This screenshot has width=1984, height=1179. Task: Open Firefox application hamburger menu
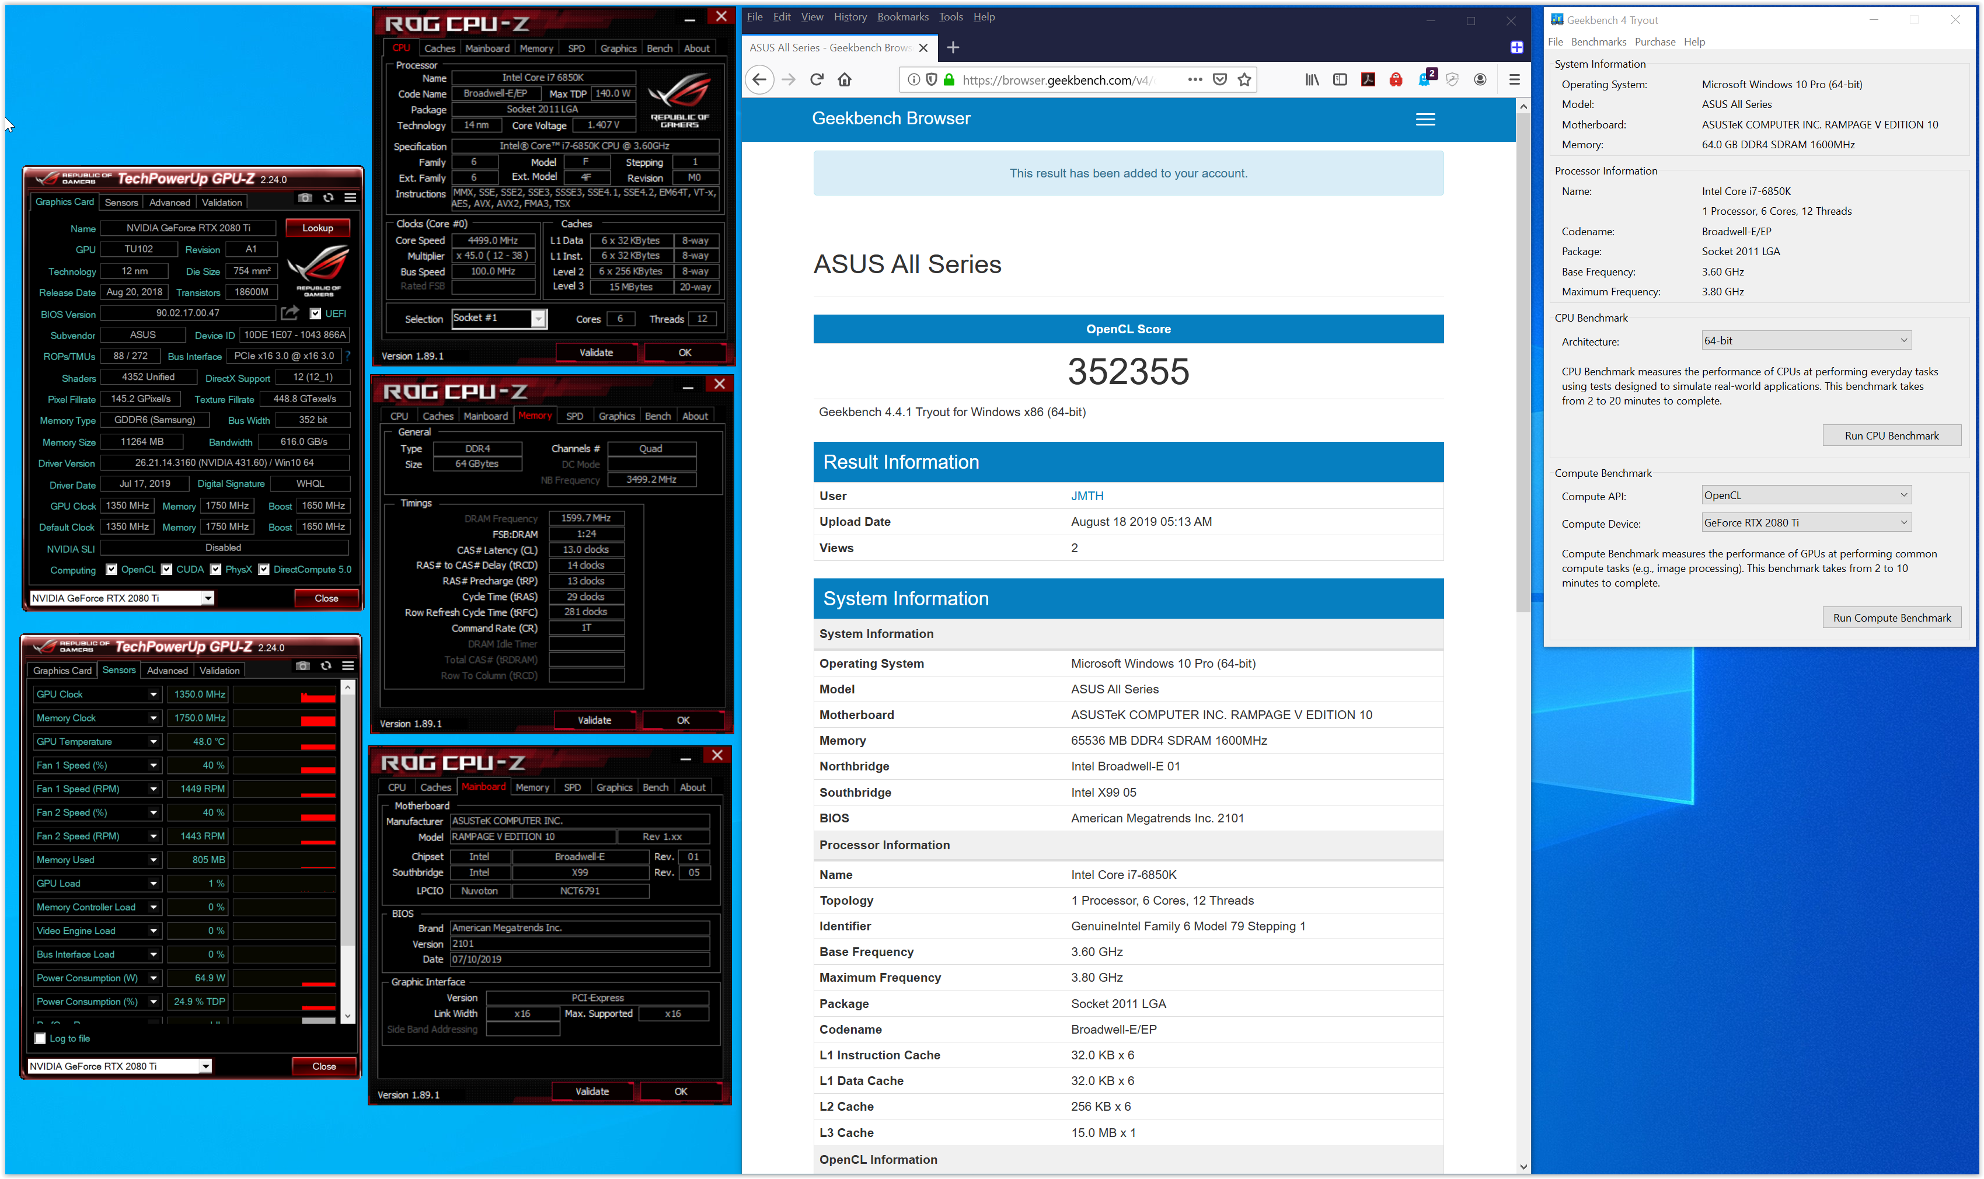(x=1515, y=79)
